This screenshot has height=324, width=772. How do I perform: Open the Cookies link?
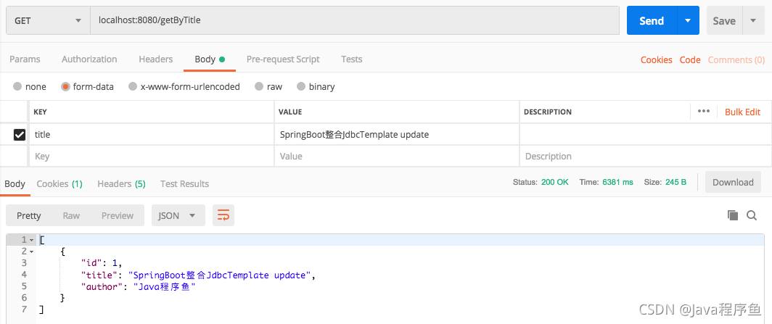[x=657, y=59]
